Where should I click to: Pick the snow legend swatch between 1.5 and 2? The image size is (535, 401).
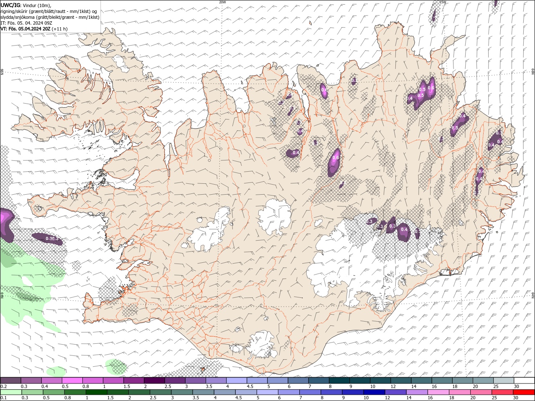(x=133, y=381)
